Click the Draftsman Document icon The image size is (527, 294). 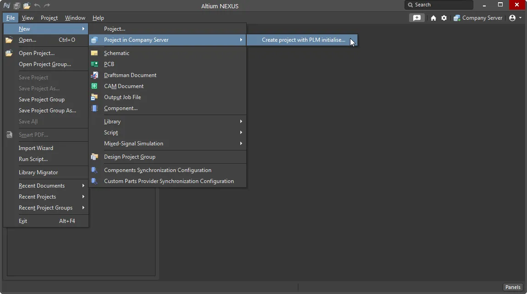(x=94, y=75)
